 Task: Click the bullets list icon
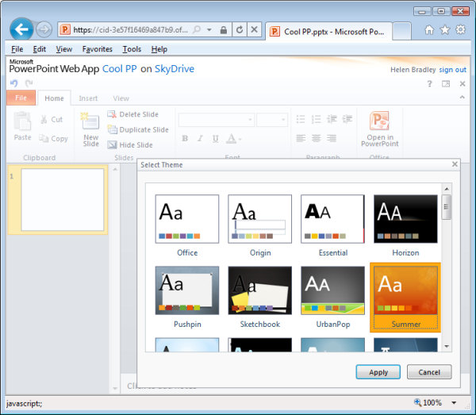301,119
